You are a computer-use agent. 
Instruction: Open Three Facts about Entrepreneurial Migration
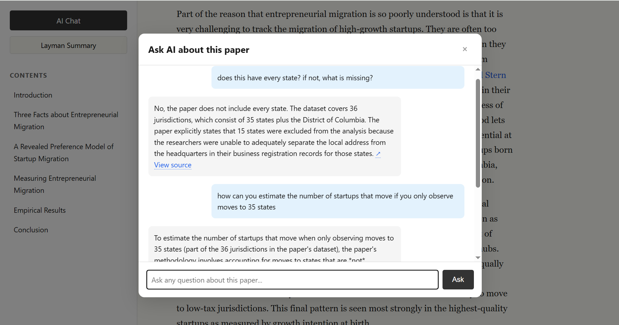66,120
